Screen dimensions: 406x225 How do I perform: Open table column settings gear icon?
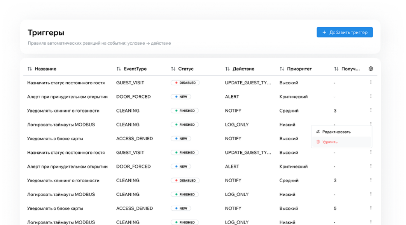[371, 69]
